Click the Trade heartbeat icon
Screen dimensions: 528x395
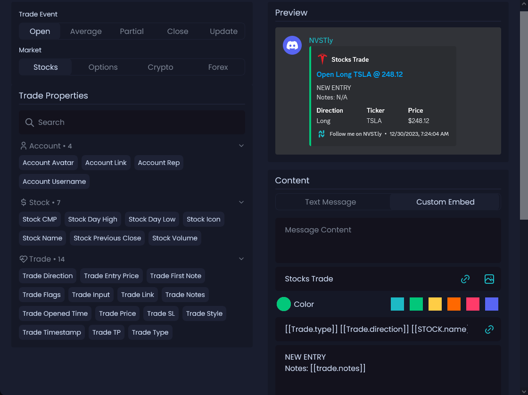coord(23,259)
